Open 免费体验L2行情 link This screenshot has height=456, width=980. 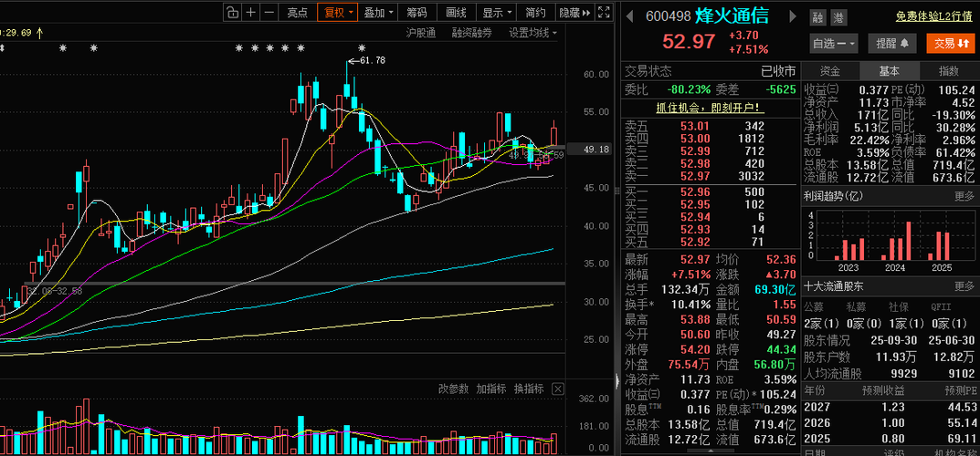[x=934, y=17]
